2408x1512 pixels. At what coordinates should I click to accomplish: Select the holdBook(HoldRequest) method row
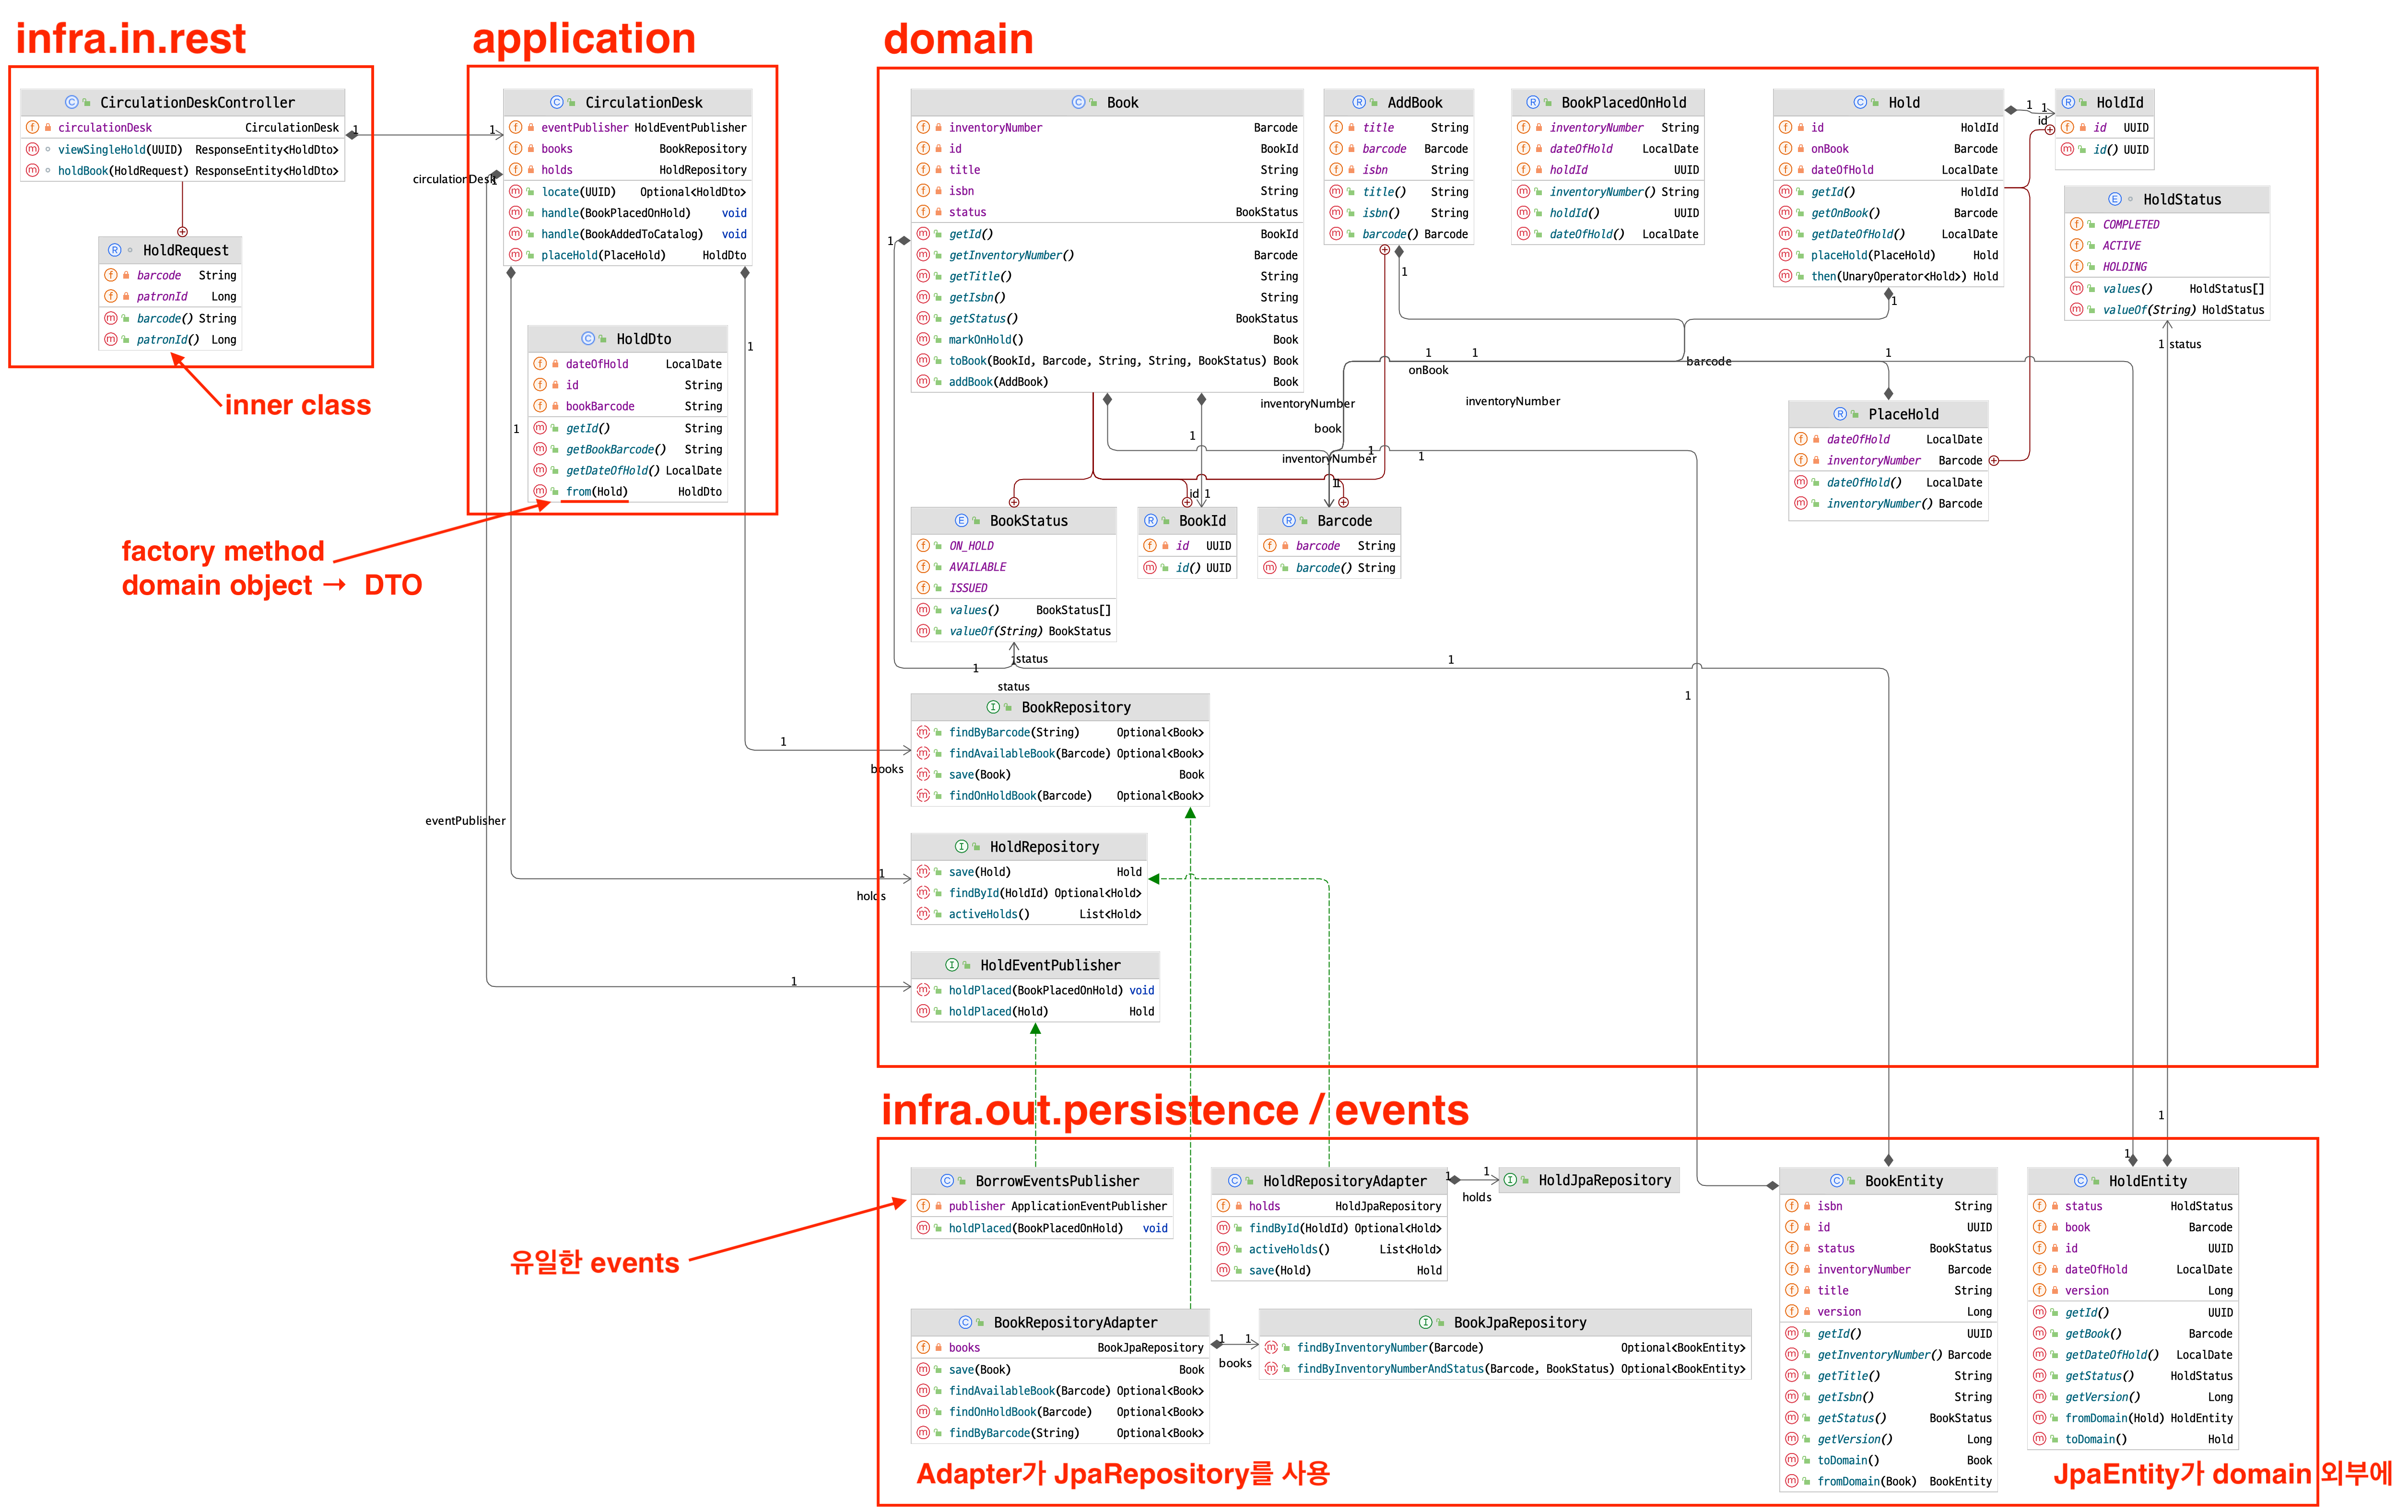[183, 171]
